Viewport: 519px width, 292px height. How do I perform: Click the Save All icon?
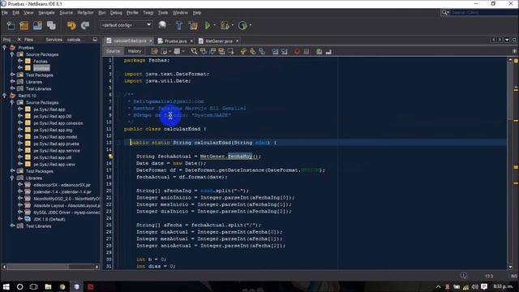pos(51,25)
